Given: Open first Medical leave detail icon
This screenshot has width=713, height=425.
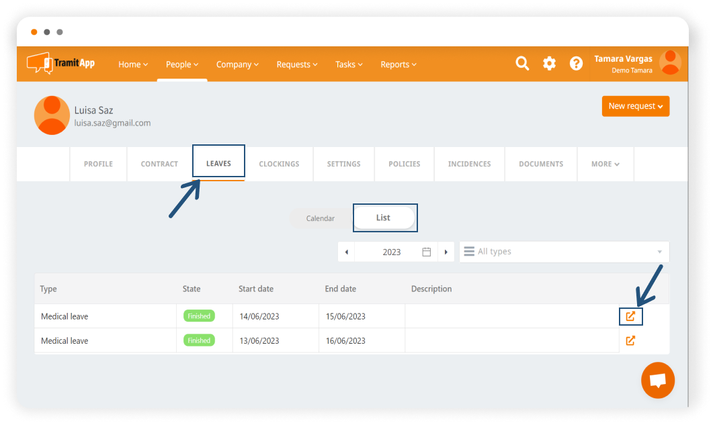Looking at the screenshot, I should 630,316.
